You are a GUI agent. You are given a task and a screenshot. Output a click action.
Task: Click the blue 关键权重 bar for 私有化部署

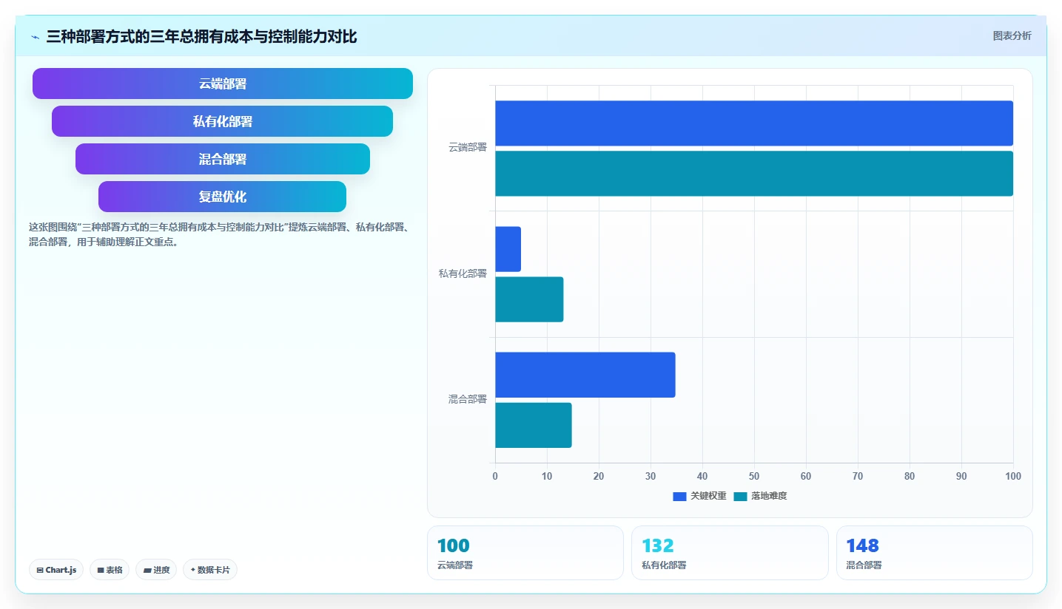[x=508, y=249]
